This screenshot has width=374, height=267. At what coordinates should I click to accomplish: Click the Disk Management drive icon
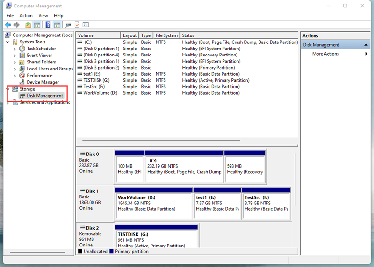pyautogui.click(x=22, y=96)
